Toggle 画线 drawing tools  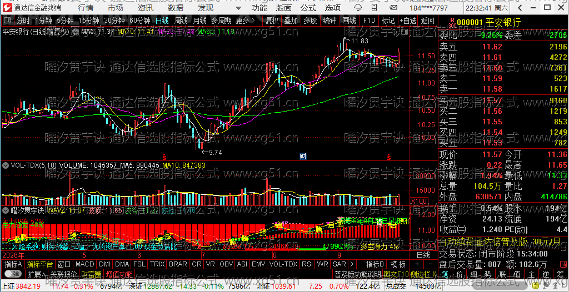pyautogui.click(x=349, y=21)
